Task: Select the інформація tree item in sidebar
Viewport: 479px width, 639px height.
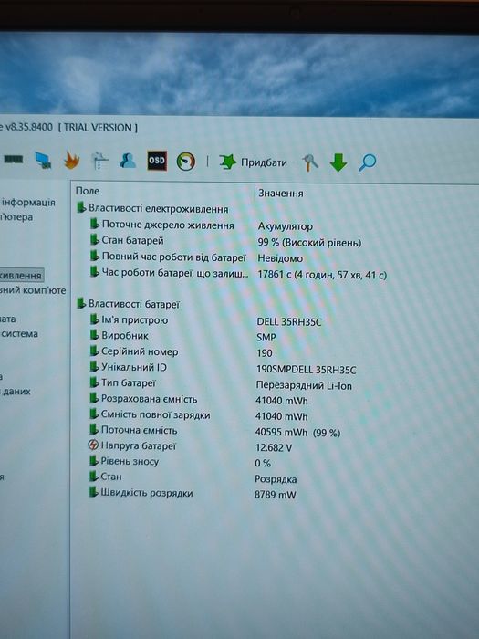Action: [28, 202]
